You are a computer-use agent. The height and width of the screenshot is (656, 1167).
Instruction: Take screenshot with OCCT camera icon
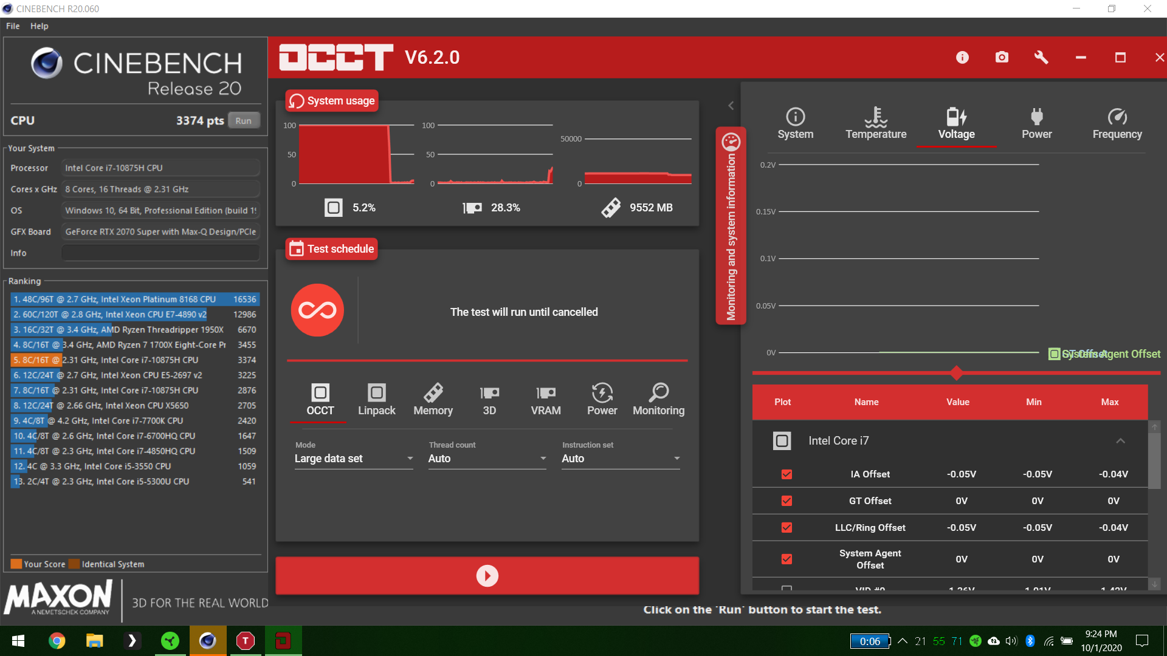coord(1002,57)
